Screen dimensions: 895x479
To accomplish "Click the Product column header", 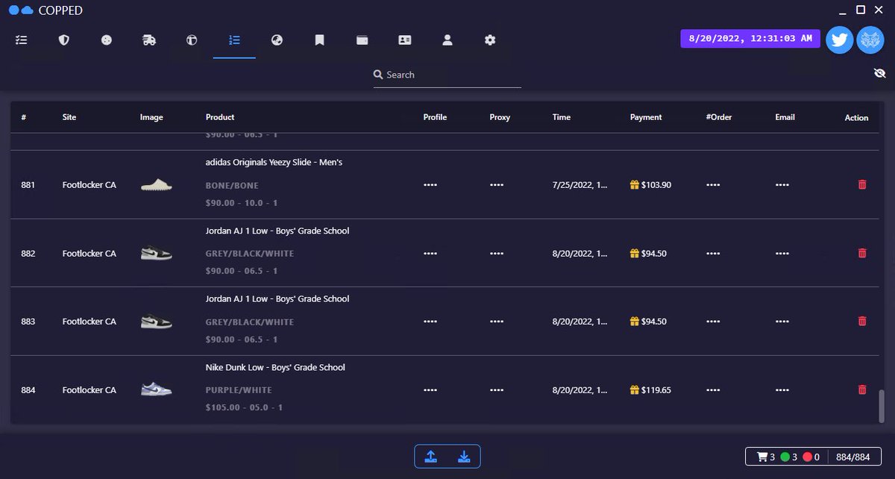I will point(220,117).
